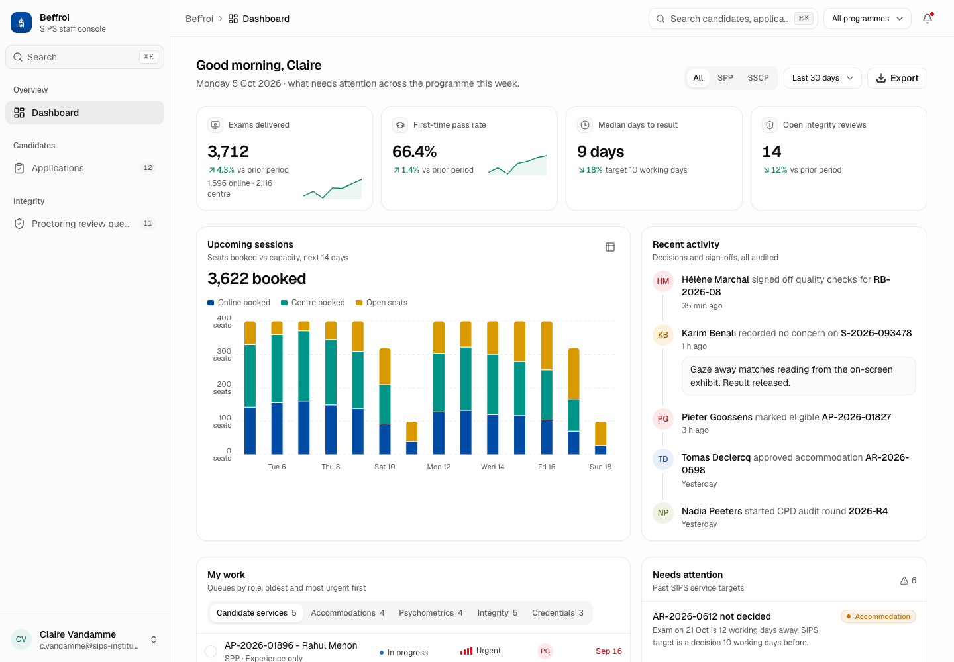954x662 pixels.
Task: Click the Open integrity reviews shield icon
Action: point(770,125)
